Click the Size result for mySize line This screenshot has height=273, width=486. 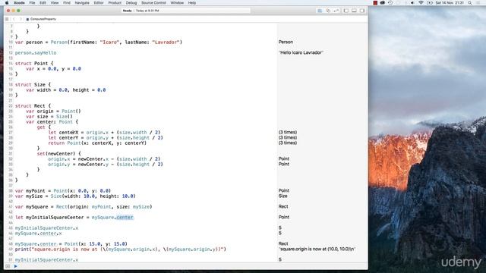click(x=282, y=196)
